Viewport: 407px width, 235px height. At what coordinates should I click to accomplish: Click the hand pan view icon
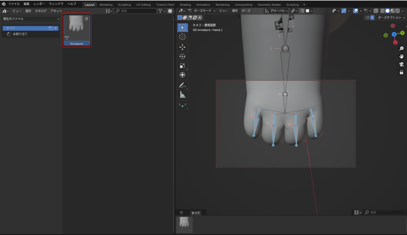pyautogui.click(x=401, y=56)
